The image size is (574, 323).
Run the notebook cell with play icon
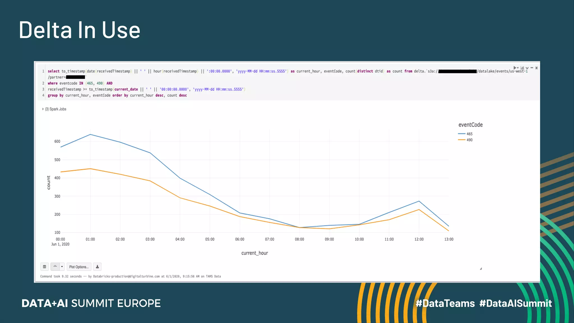click(x=515, y=68)
